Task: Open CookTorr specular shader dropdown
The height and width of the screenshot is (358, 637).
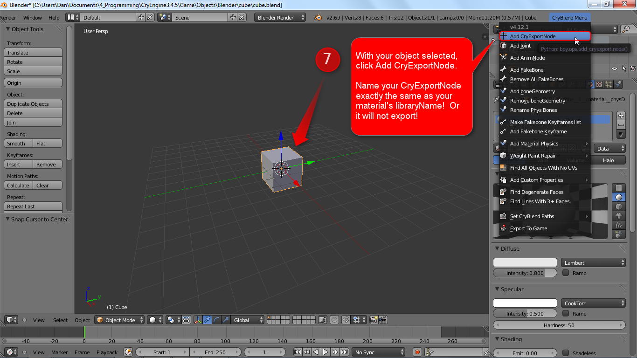Action: (593, 303)
